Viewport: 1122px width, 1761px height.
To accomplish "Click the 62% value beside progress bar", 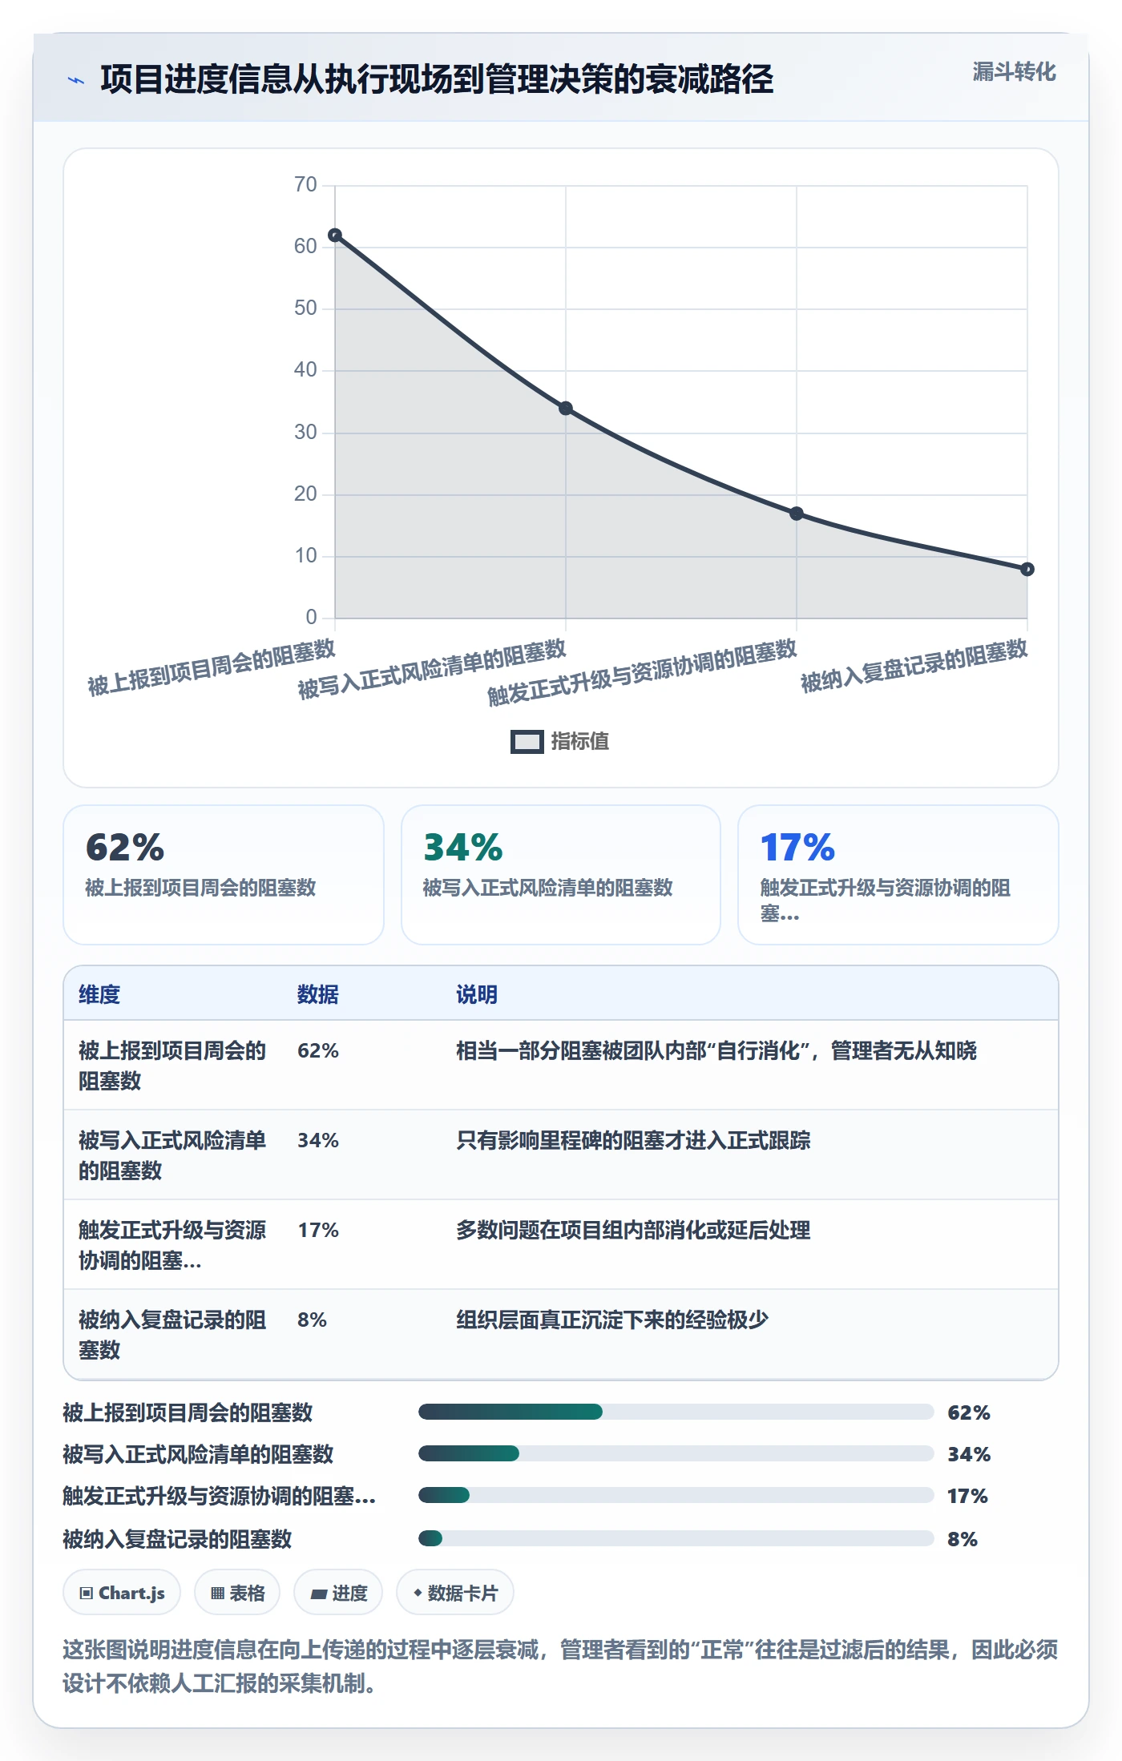I will click(x=969, y=1412).
